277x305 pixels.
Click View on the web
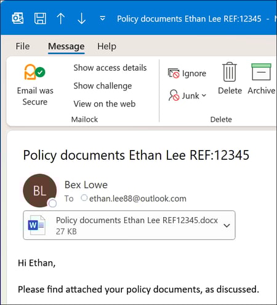pyautogui.click(x=105, y=104)
